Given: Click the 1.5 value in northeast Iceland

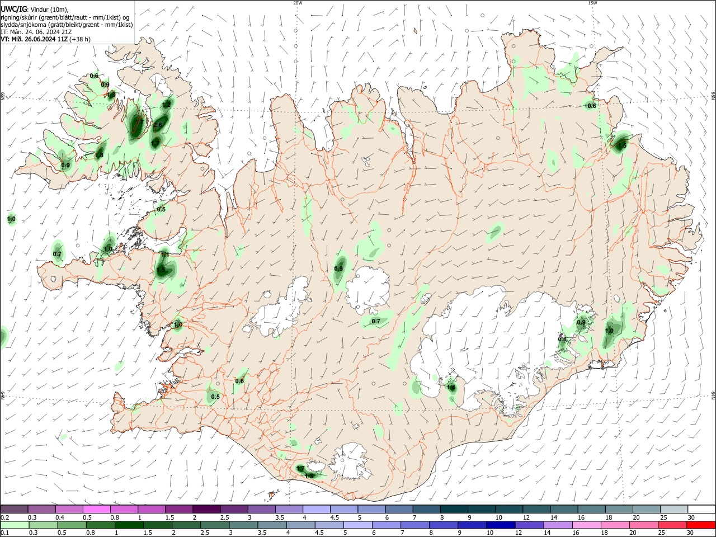Looking at the screenshot, I should tap(622, 145).
